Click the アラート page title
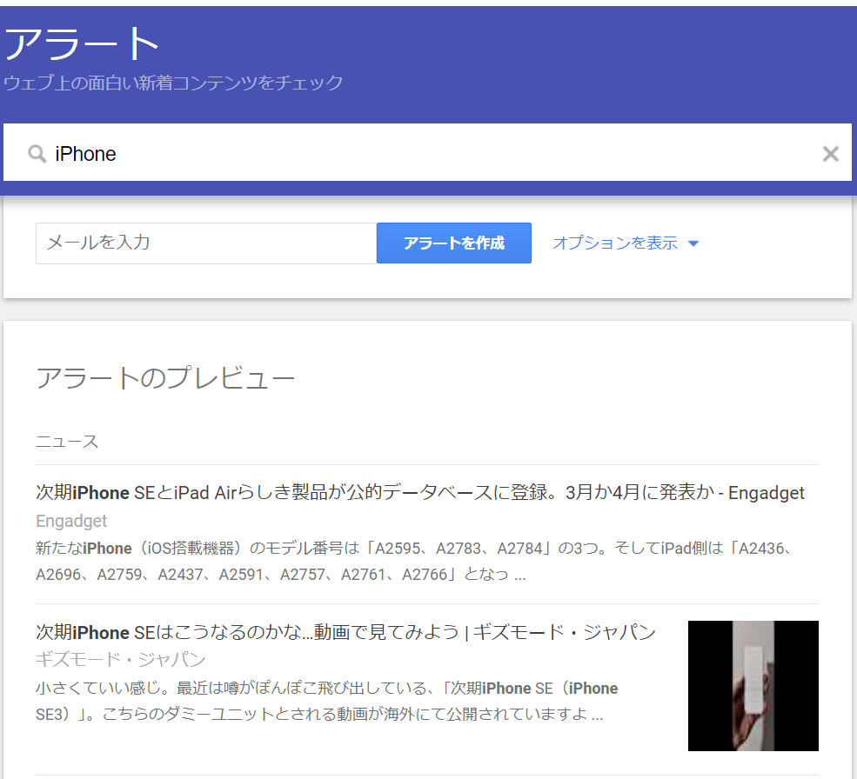Viewport: 857px width, 779px height. (82, 43)
